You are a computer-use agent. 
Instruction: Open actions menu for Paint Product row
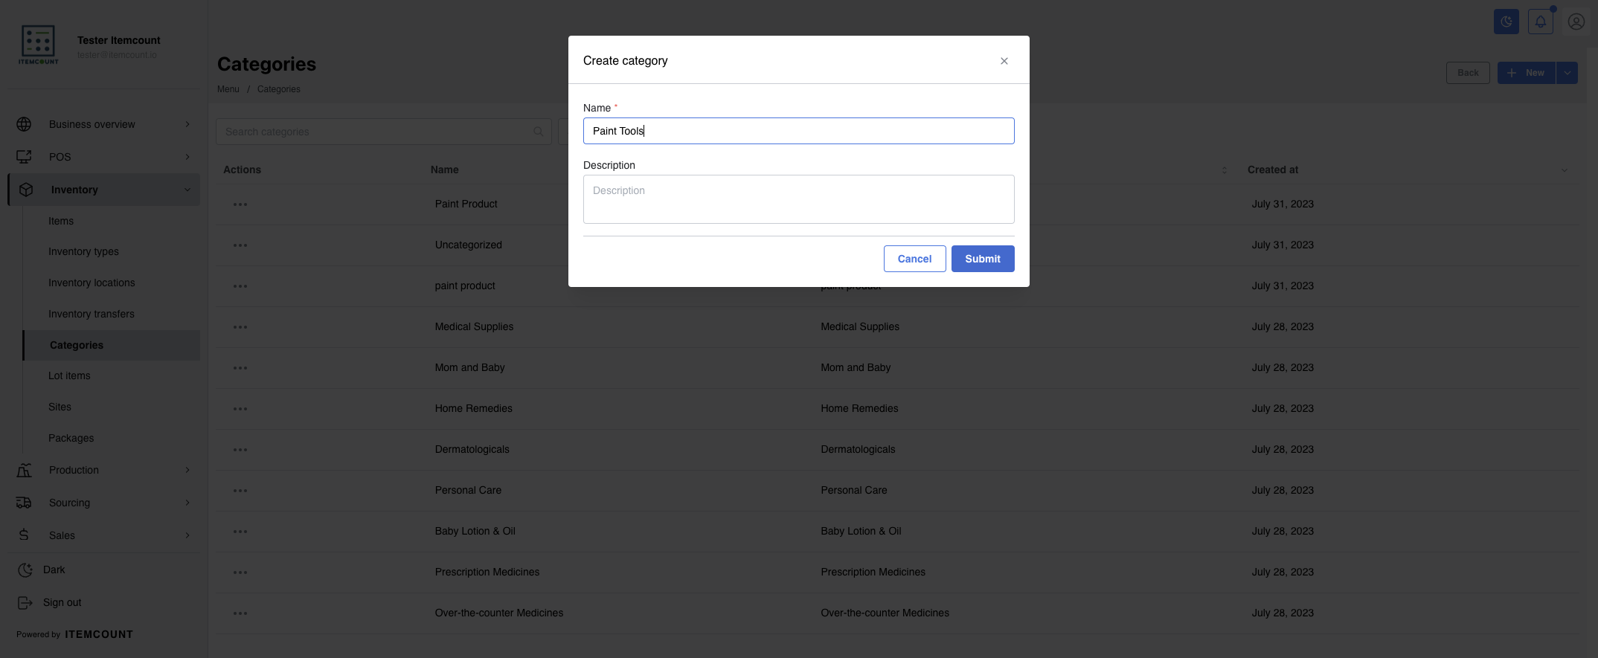coord(240,204)
